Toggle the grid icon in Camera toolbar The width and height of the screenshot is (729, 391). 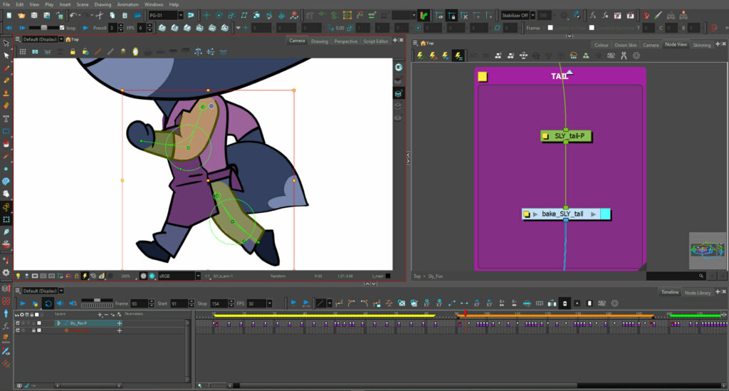(x=22, y=51)
